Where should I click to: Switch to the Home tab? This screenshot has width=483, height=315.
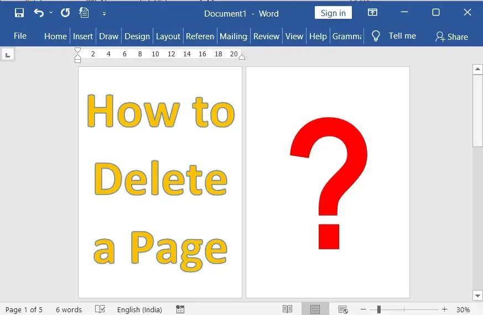pyautogui.click(x=55, y=36)
